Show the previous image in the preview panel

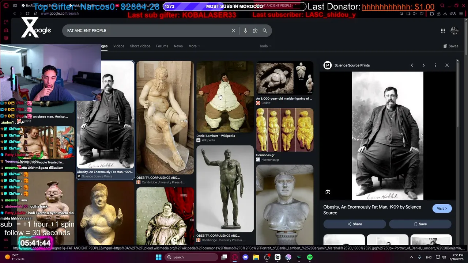tap(412, 65)
